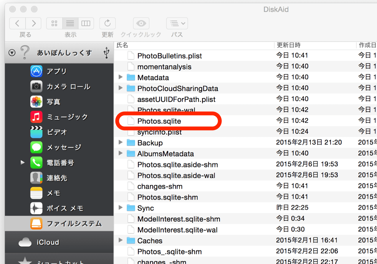Select the syncInfo.plist file
The height and width of the screenshot is (264, 377).
(246, 132)
